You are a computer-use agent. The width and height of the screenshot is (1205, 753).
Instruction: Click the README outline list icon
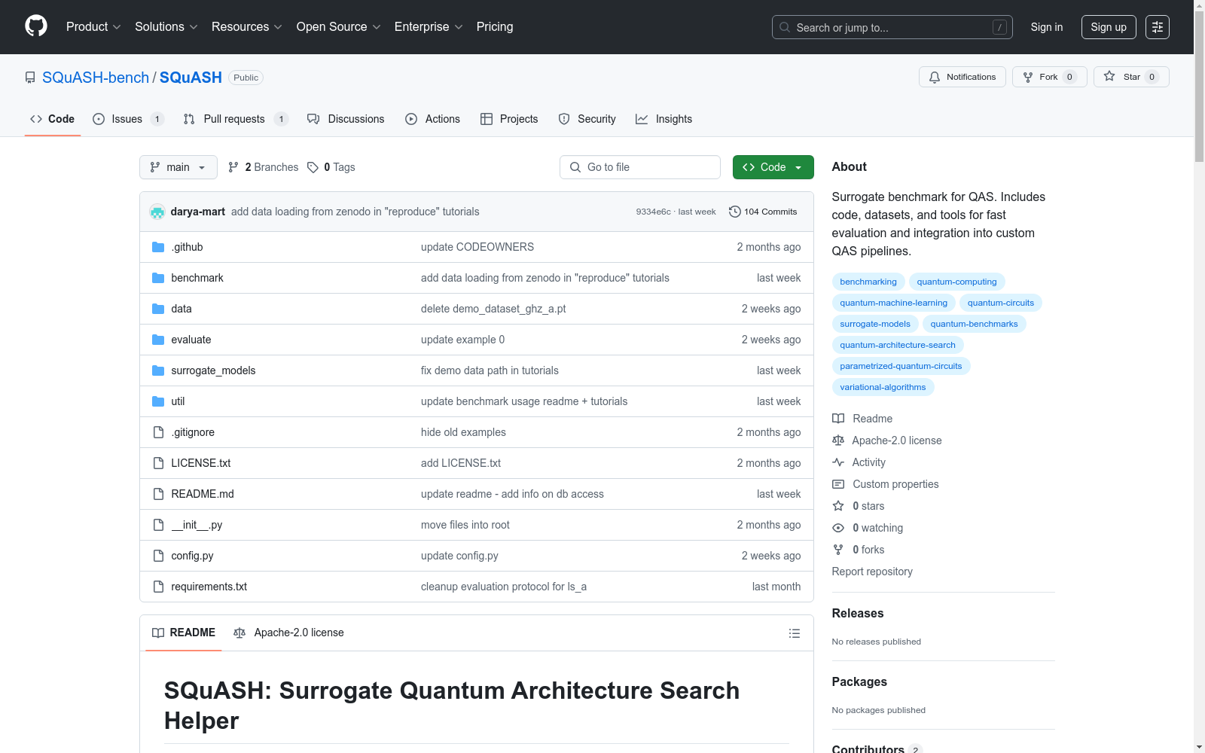click(794, 633)
